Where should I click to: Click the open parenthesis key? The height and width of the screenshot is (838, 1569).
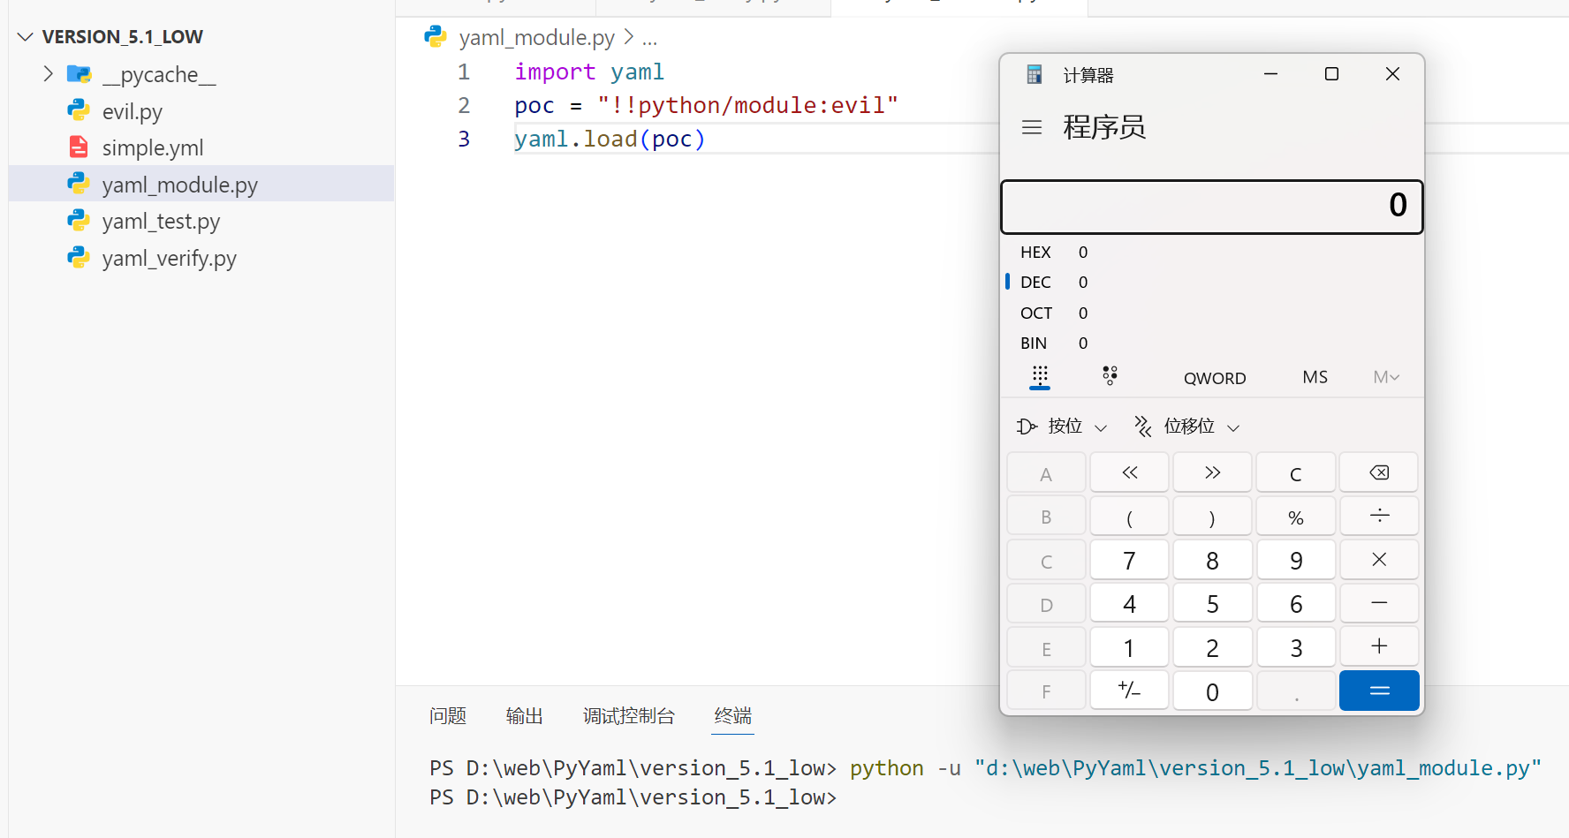tap(1130, 517)
